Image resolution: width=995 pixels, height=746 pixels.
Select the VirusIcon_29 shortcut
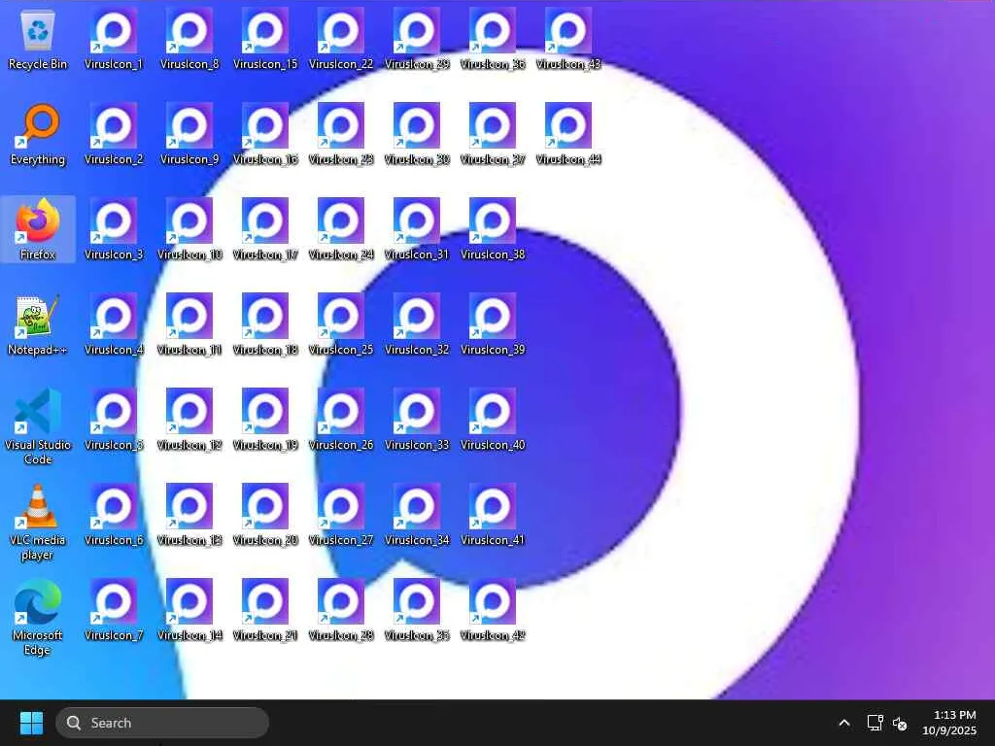[417, 38]
